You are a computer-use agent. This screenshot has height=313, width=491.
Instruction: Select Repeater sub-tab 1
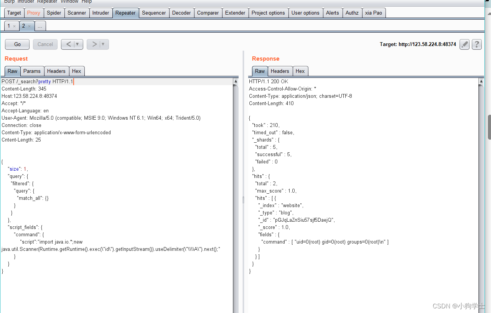point(9,26)
